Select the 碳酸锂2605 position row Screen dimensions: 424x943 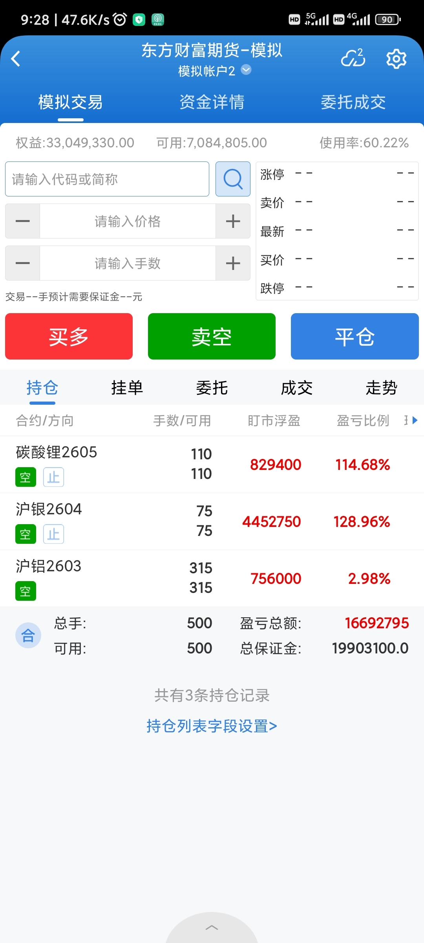[212, 464]
